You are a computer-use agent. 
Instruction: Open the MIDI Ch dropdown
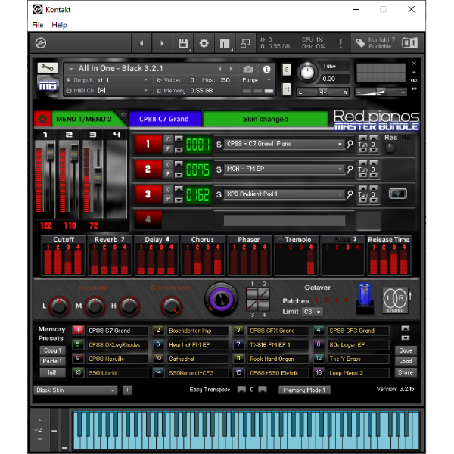tap(107, 91)
